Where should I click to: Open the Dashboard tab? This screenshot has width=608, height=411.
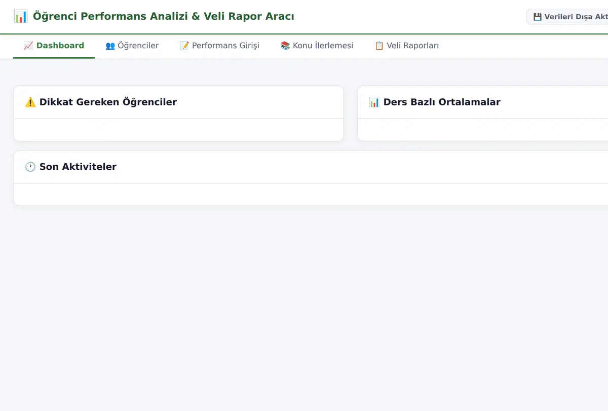tap(54, 46)
